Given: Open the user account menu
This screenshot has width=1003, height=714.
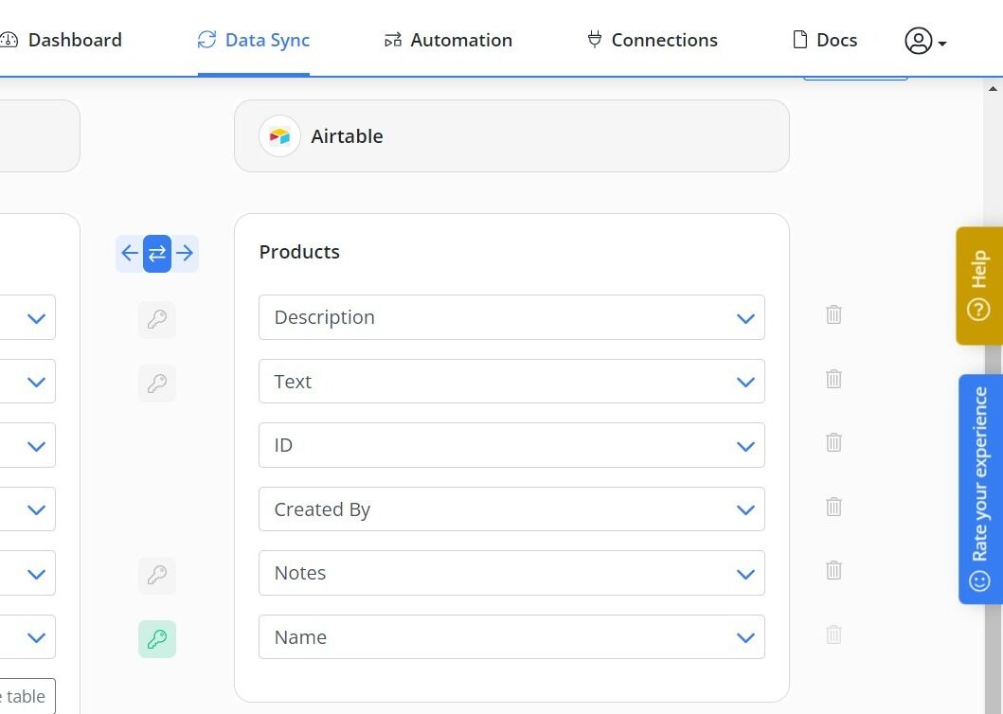Looking at the screenshot, I should pyautogui.click(x=925, y=41).
